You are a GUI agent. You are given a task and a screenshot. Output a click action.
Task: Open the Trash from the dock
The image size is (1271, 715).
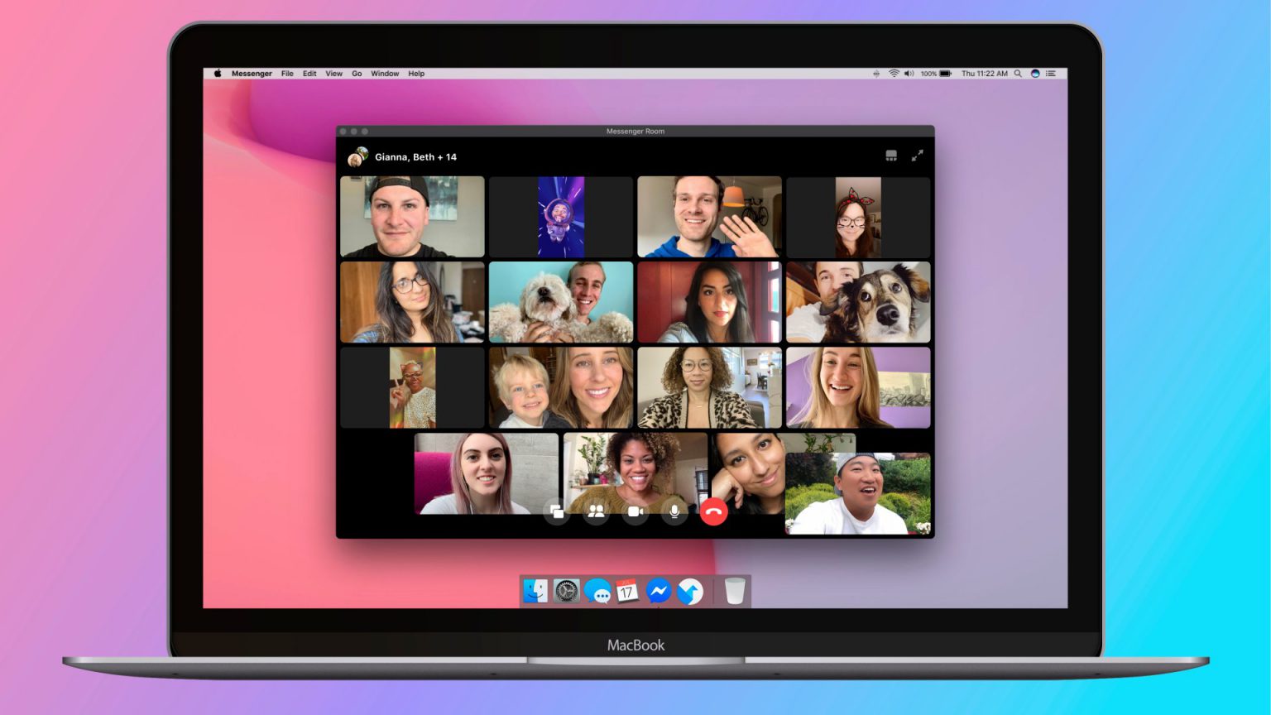coord(736,591)
